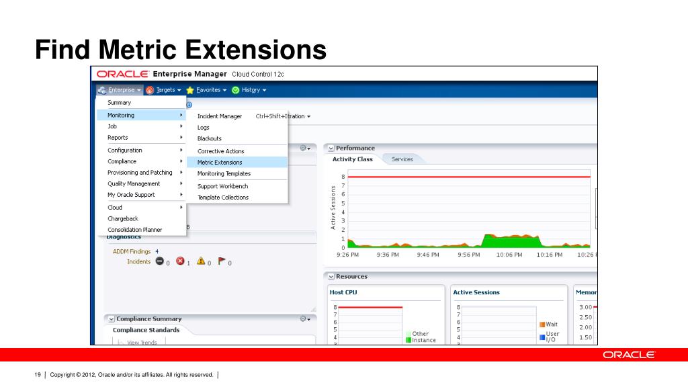
Task: Open Template Collections
Action: (x=237, y=198)
